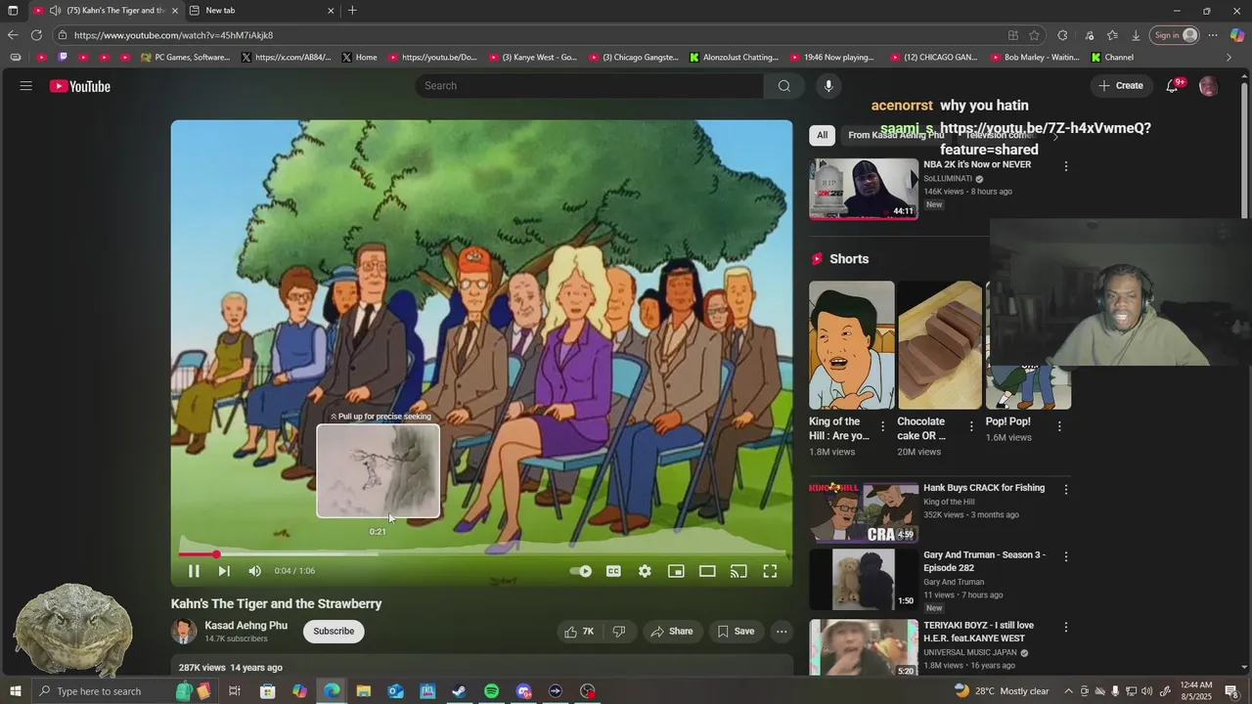Viewport: 1252px width, 704px height.
Task: Save the video to a playlist
Action: [736, 632]
